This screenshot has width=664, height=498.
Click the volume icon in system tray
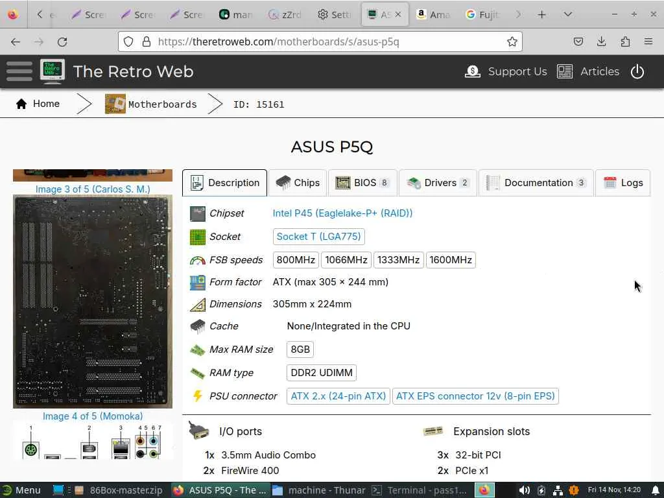click(x=524, y=490)
